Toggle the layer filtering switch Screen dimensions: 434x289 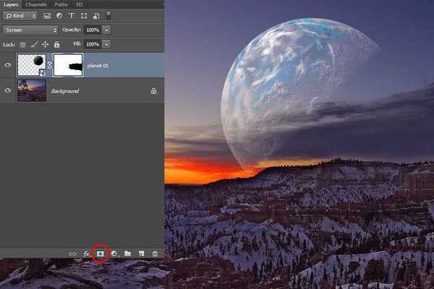[109, 15]
